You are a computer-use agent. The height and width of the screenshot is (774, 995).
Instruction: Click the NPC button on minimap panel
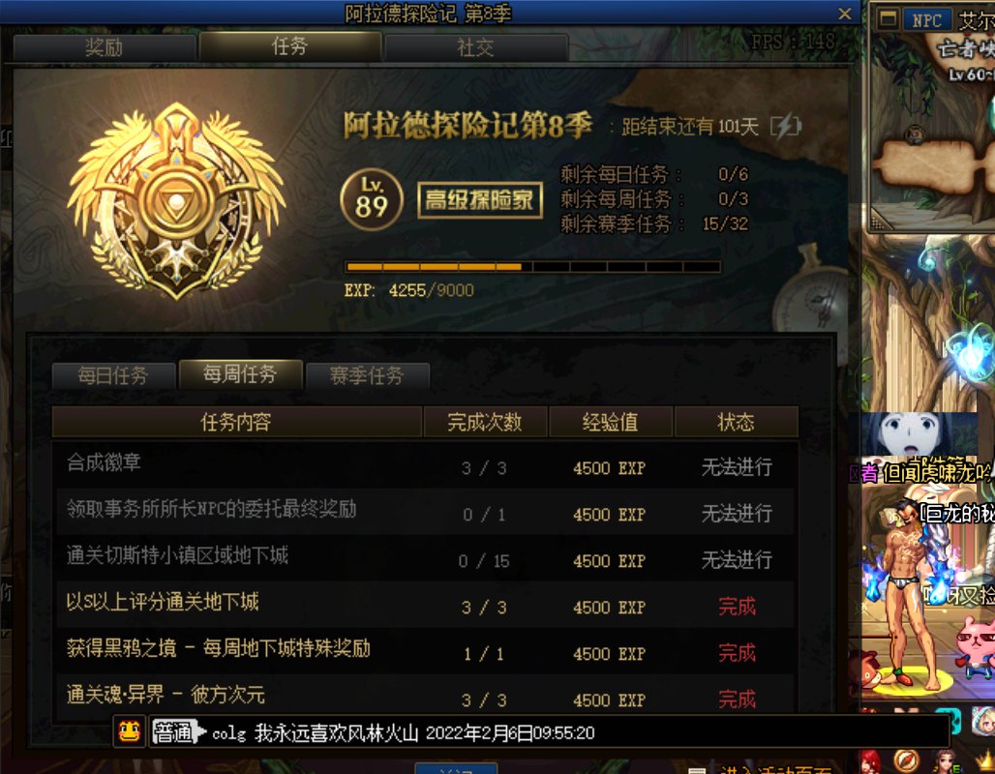pos(926,19)
